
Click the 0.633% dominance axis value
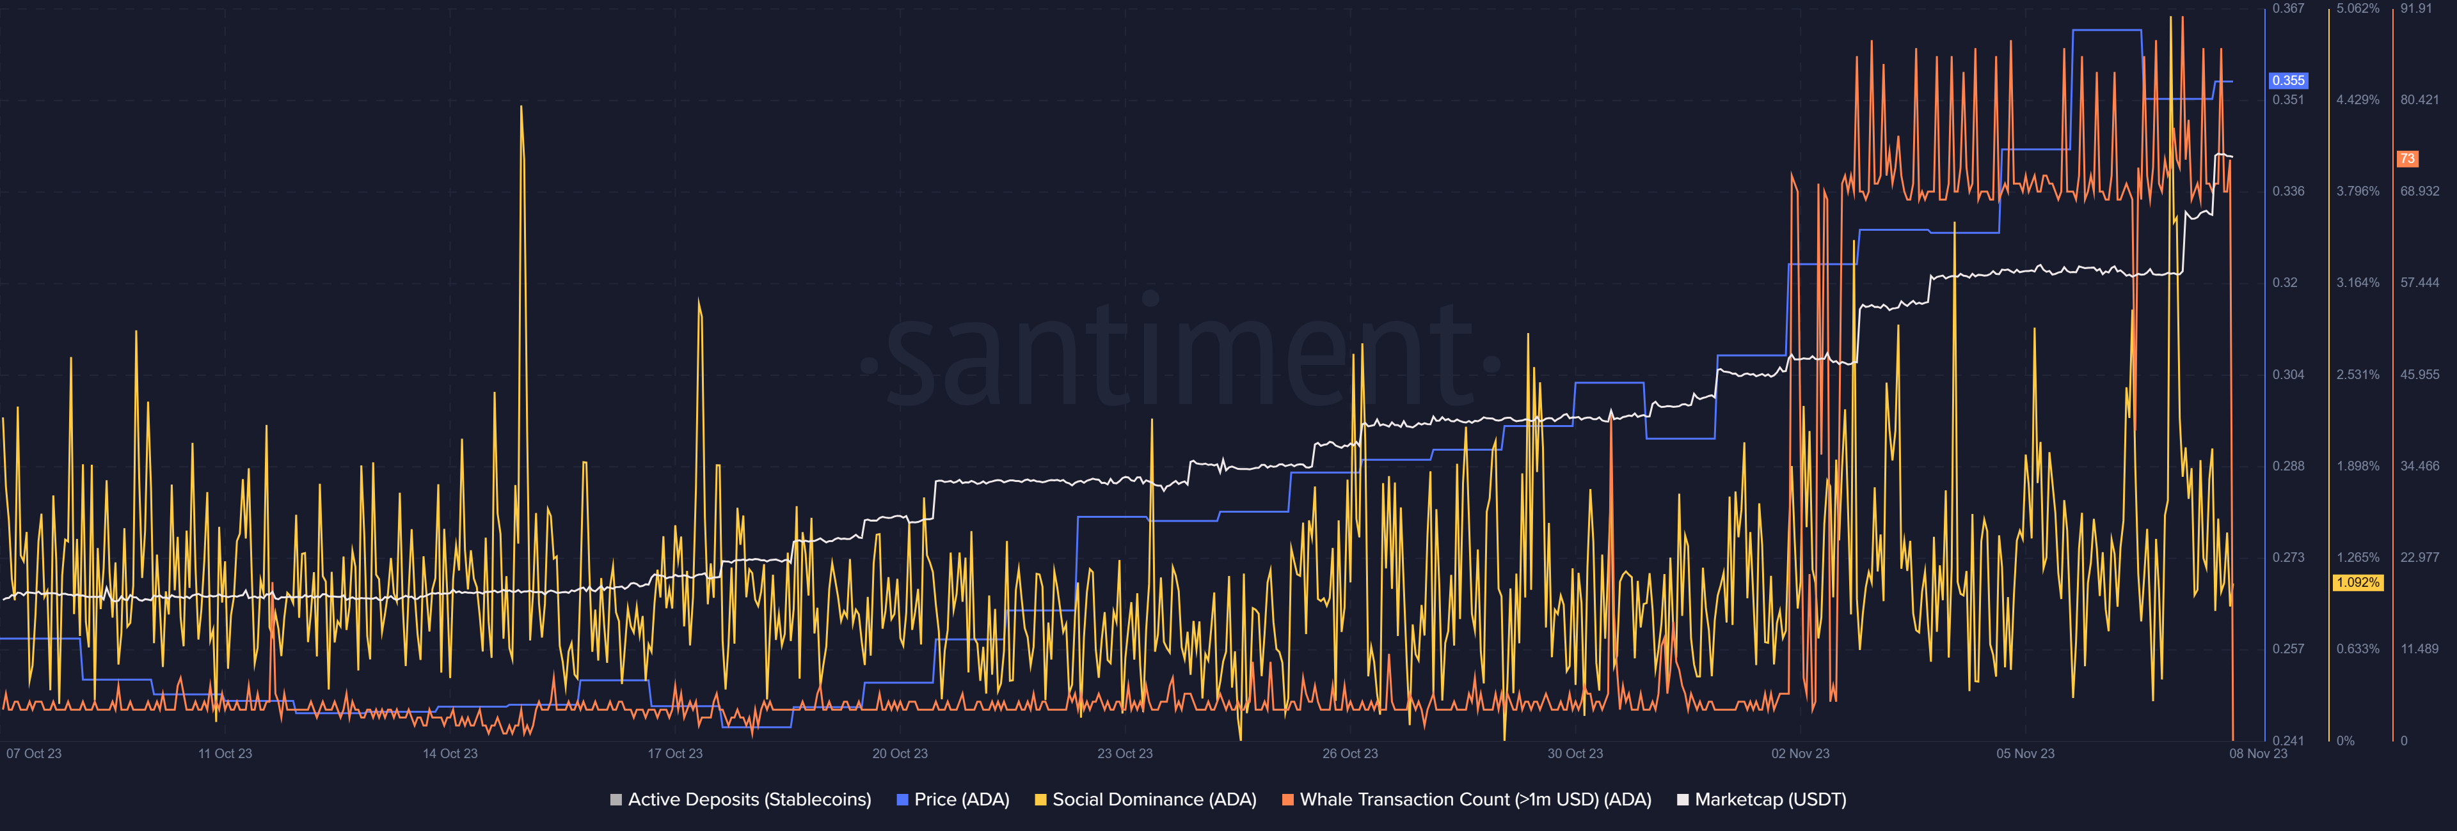[2358, 649]
